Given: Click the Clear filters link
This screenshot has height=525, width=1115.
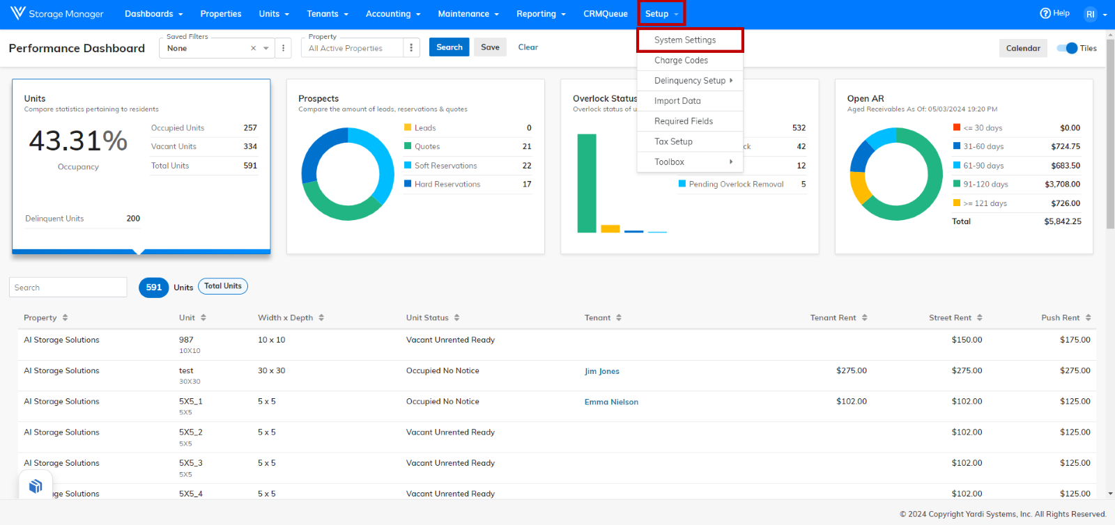Looking at the screenshot, I should pos(528,47).
